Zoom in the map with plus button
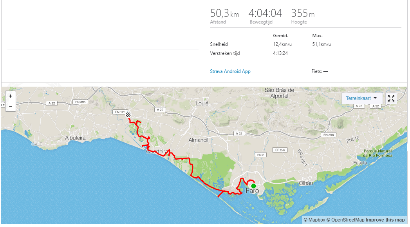410x227 pixels. [x=11, y=96]
